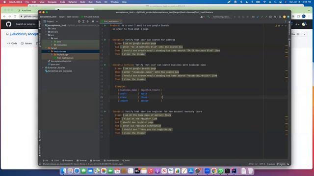Select the test-classes folder
314x176 pixels.
click(x=60, y=51)
